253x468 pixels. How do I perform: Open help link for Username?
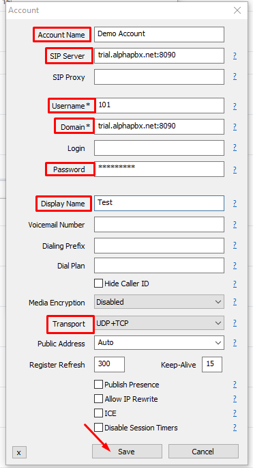coord(235,106)
